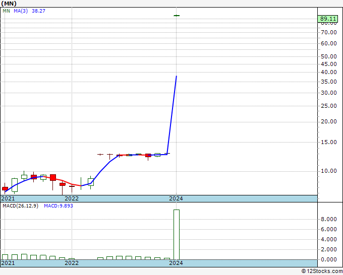Click the 70.00 price axis label

coord(329,32)
